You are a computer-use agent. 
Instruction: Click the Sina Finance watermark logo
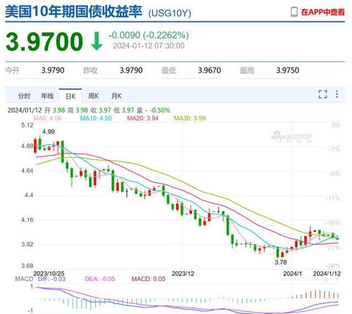click(x=291, y=137)
